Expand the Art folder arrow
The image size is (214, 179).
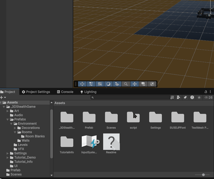tap(8, 111)
